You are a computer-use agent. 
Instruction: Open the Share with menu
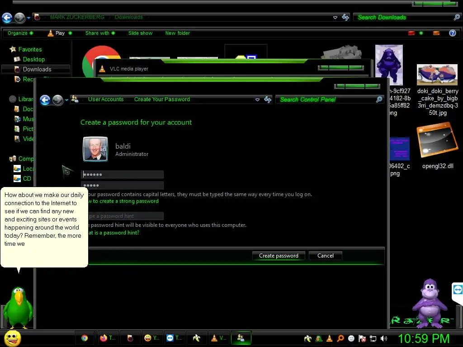(100, 33)
